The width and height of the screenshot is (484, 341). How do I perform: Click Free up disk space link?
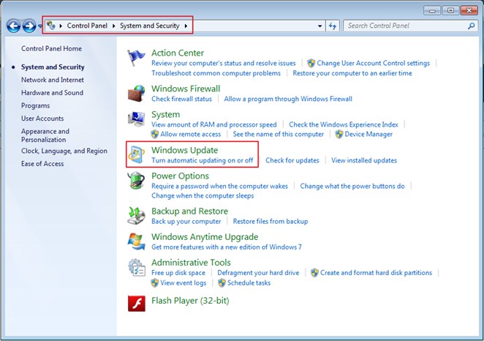pyautogui.click(x=178, y=273)
